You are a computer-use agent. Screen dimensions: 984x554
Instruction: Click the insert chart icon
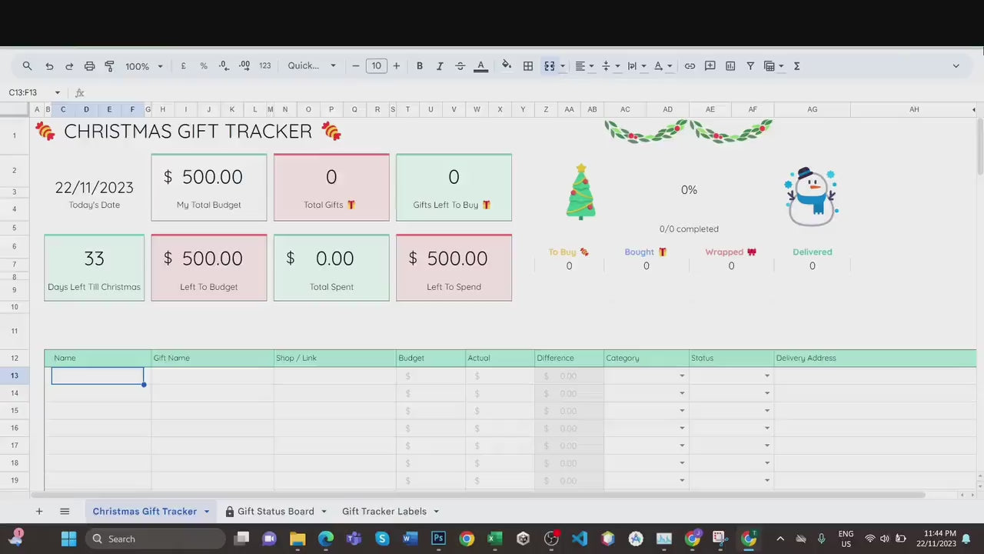coord(730,66)
